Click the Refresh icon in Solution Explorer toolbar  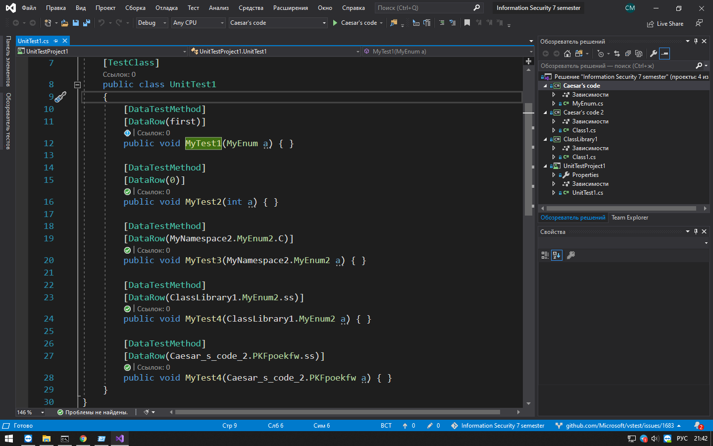[616, 54]
